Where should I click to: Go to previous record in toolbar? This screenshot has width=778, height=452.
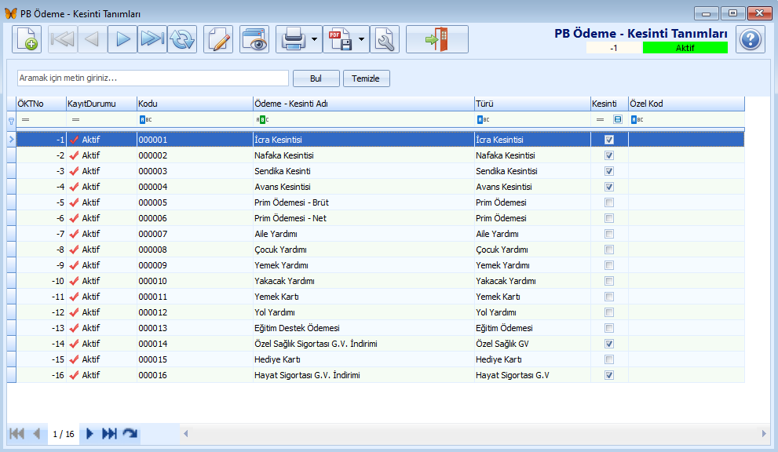[x=93, y=39]
